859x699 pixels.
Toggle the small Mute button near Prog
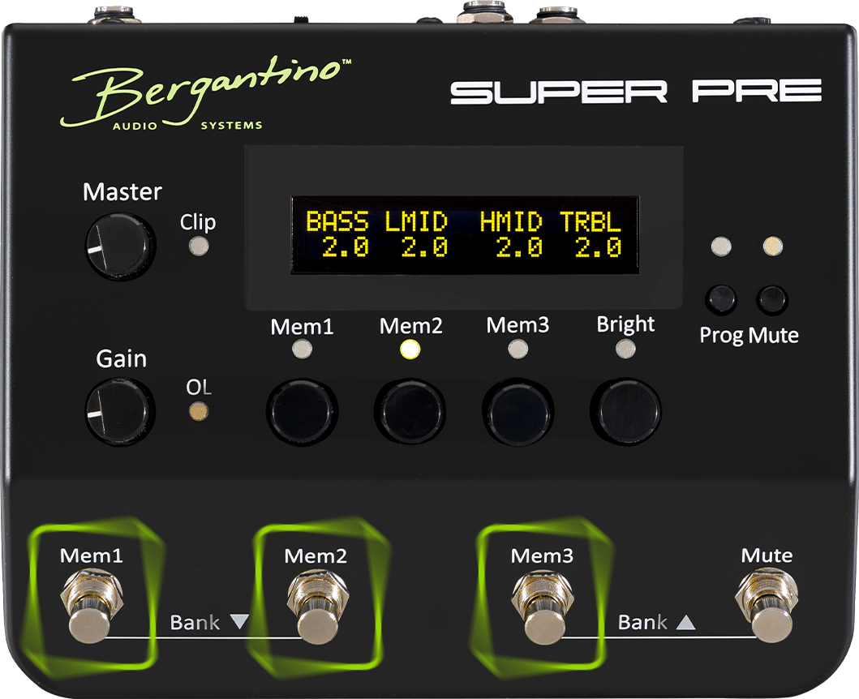pos(771,300)
